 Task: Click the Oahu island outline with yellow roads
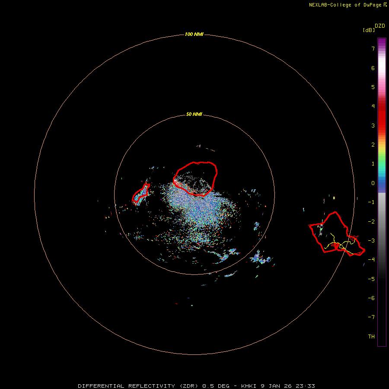click(337, 234)
